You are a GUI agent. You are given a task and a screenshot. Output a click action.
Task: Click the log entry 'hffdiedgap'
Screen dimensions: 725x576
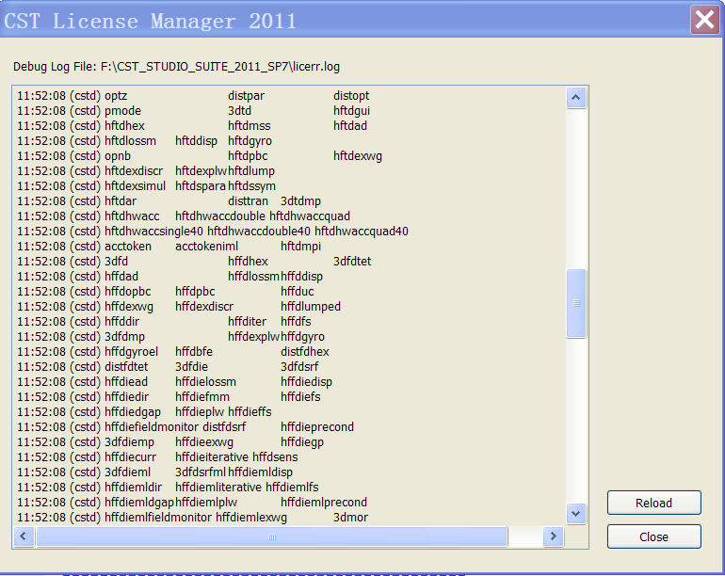133,412
